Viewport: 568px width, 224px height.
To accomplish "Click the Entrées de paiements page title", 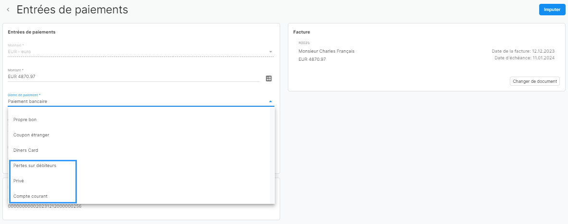I will pos(73,10).
